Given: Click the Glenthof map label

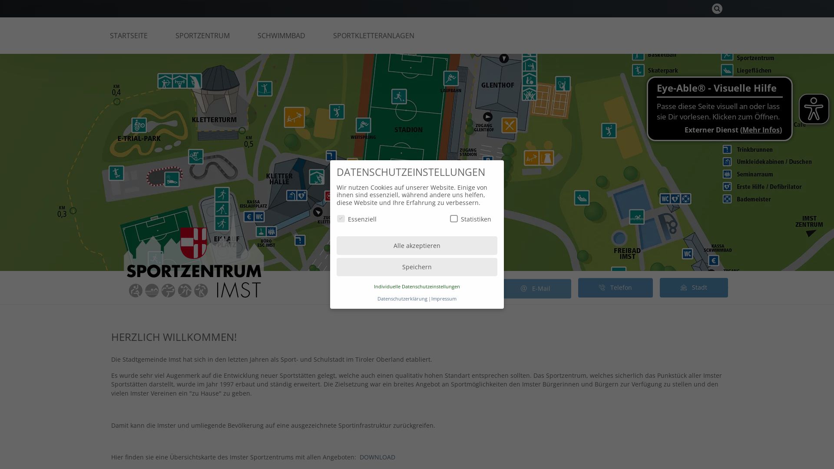Looking at the screenshot, I should [x=498, y=85].
